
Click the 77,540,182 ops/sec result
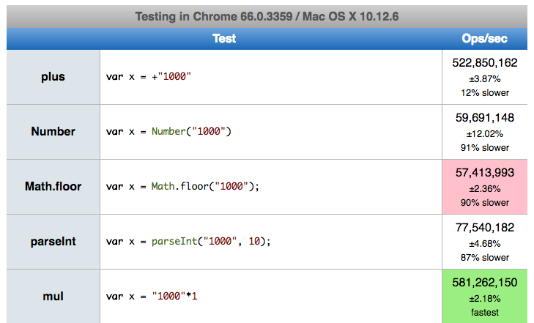[x=484, y=228]
